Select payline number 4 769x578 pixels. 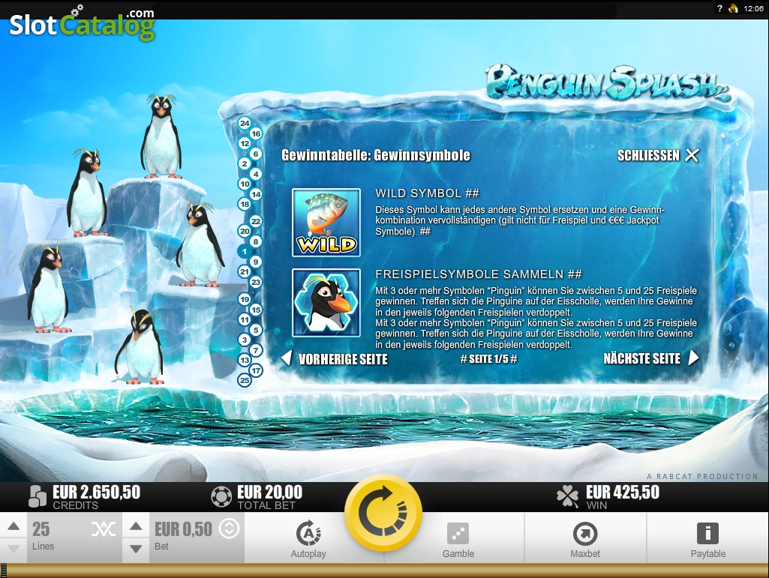(256, 173)
